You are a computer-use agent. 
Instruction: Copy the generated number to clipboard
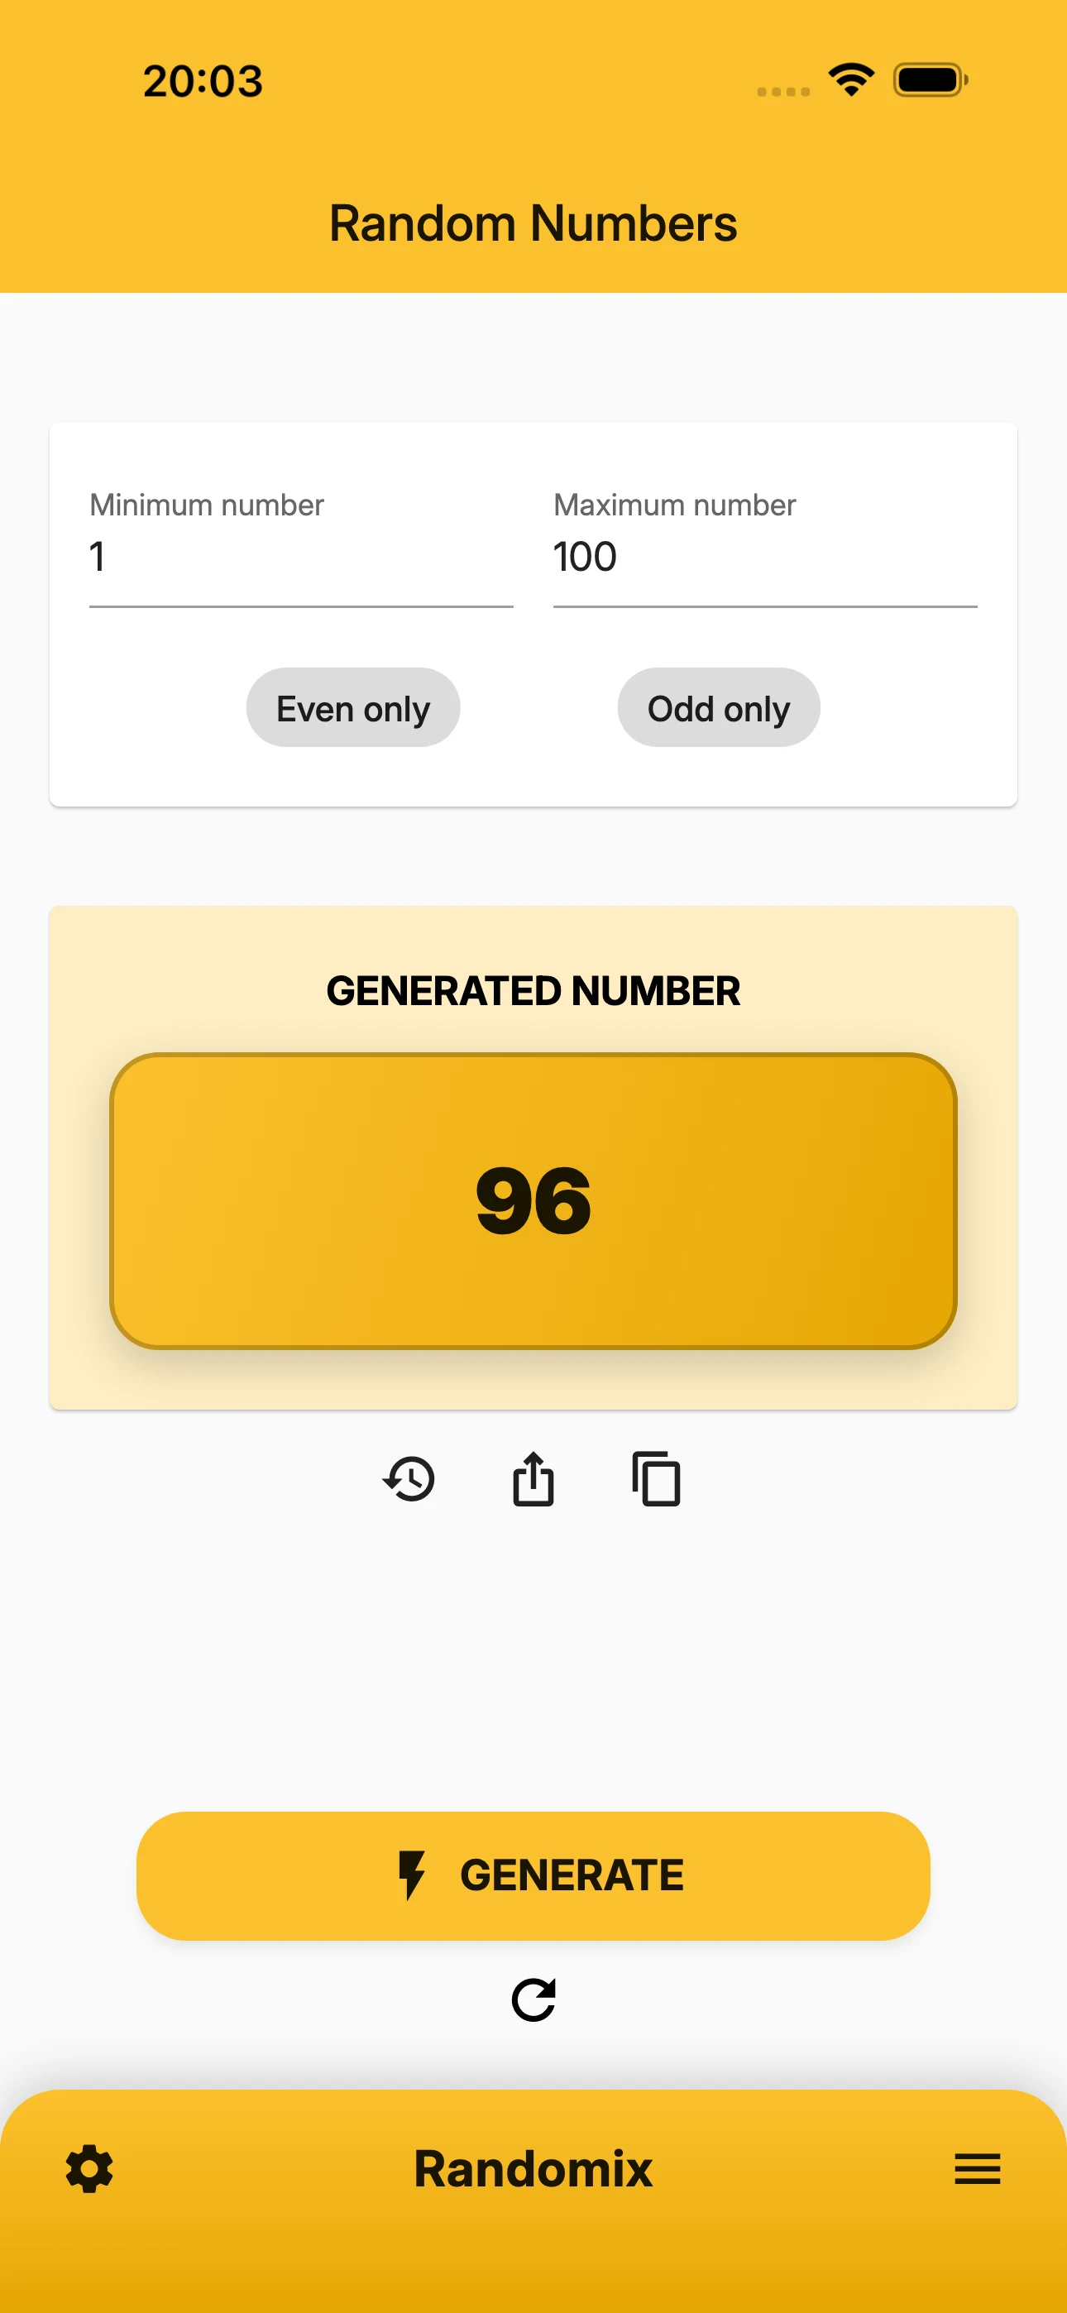(657, 1479)
